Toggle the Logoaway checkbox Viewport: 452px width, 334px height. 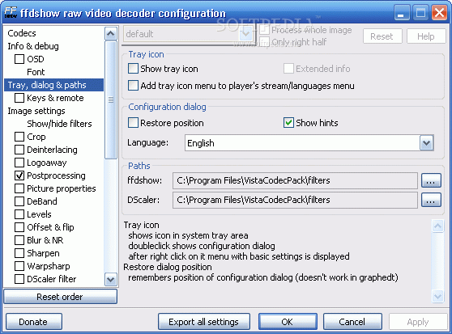(19, 163)
